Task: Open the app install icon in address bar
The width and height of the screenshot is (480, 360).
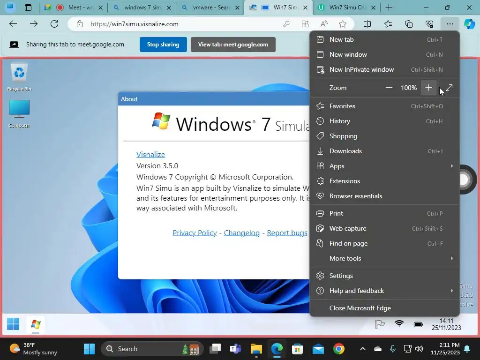Action: point(305,24)
